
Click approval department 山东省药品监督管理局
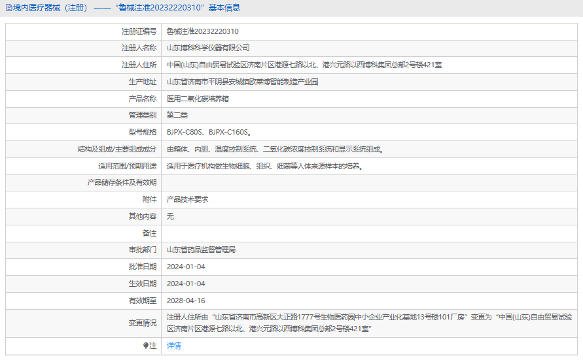tap(201, 250)
